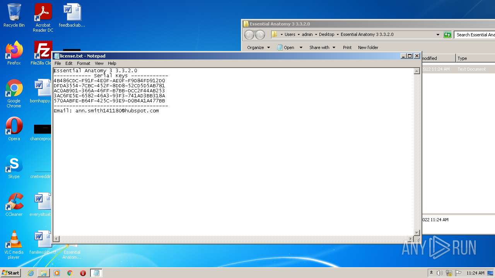Open Opera from the taskbar
The height and width of the screenshot is (278, 495).
tap(83, 273)
